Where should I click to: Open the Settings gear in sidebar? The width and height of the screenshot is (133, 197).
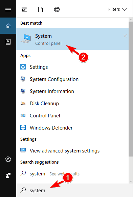pyautogui.click(x=8, y=159)
